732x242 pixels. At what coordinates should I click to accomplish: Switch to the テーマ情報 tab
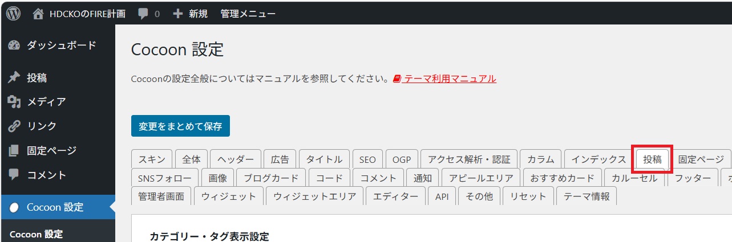(587, 196)
